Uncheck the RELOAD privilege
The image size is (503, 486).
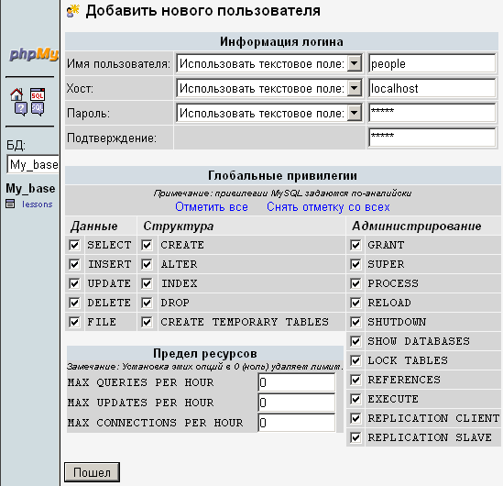pyautogui.click(x=355, y=303)
